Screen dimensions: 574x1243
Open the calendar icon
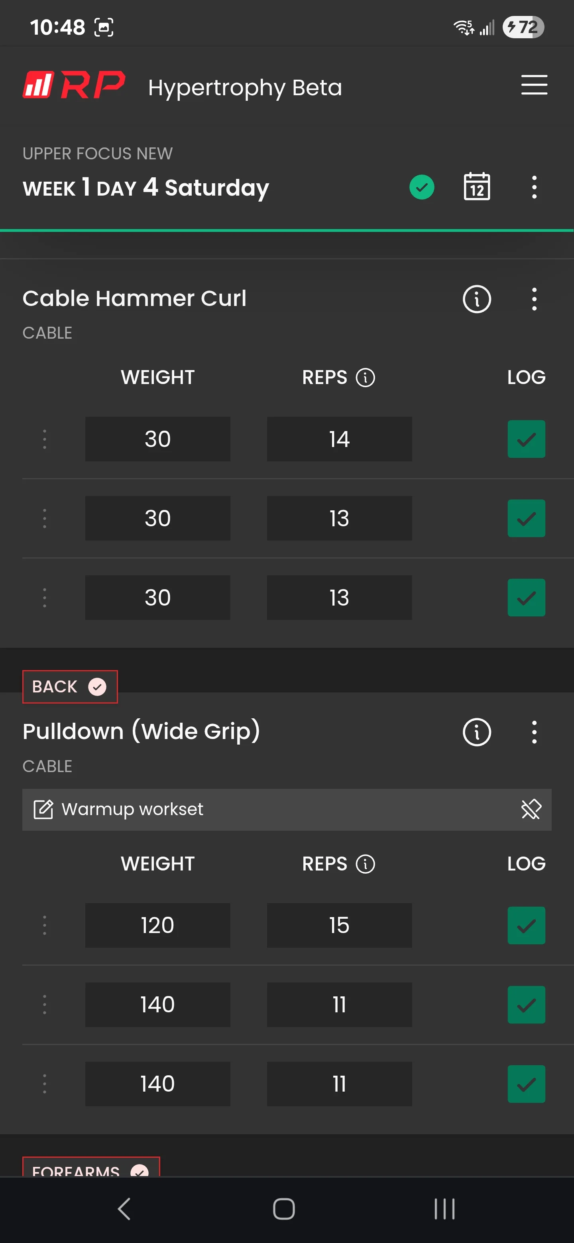(476, 187)
